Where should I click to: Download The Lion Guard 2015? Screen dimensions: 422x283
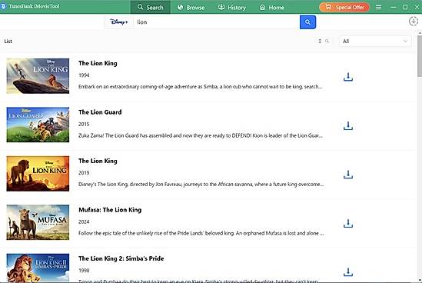tap(348, 126)
